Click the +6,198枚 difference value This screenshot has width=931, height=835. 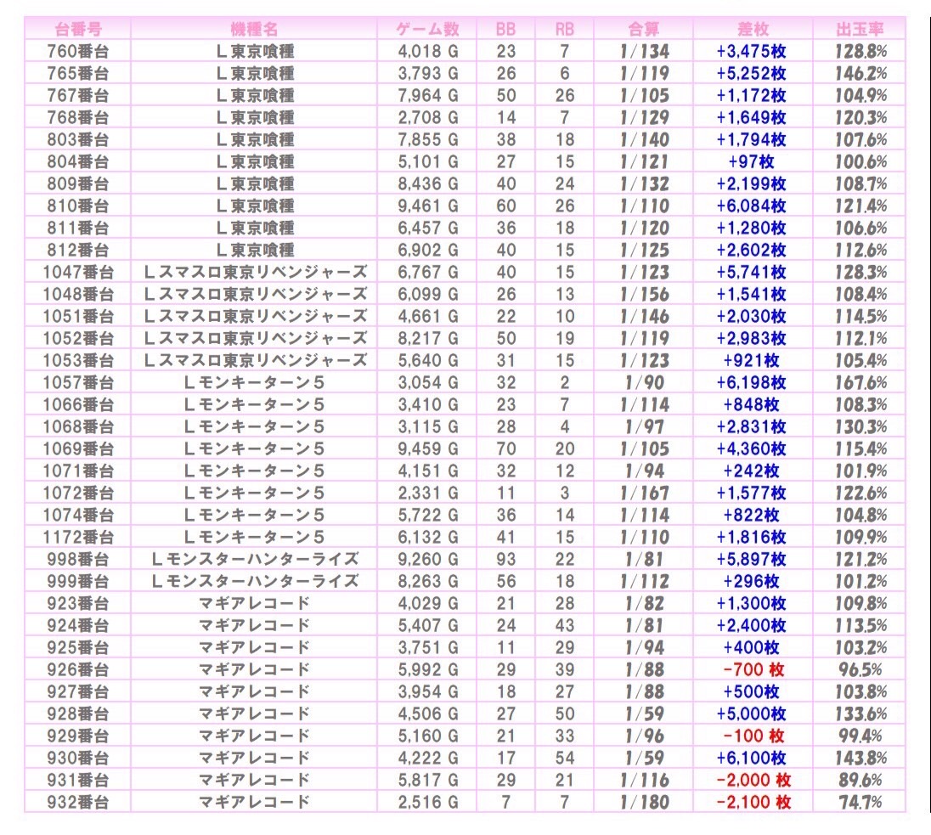click(x=752, y=382)
